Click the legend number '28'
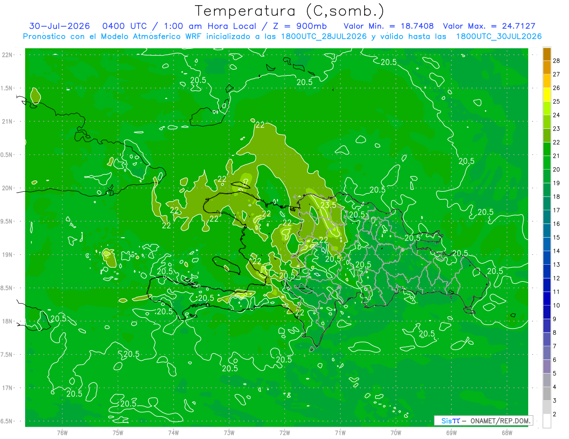569x439 pixels. coord(557,61)
